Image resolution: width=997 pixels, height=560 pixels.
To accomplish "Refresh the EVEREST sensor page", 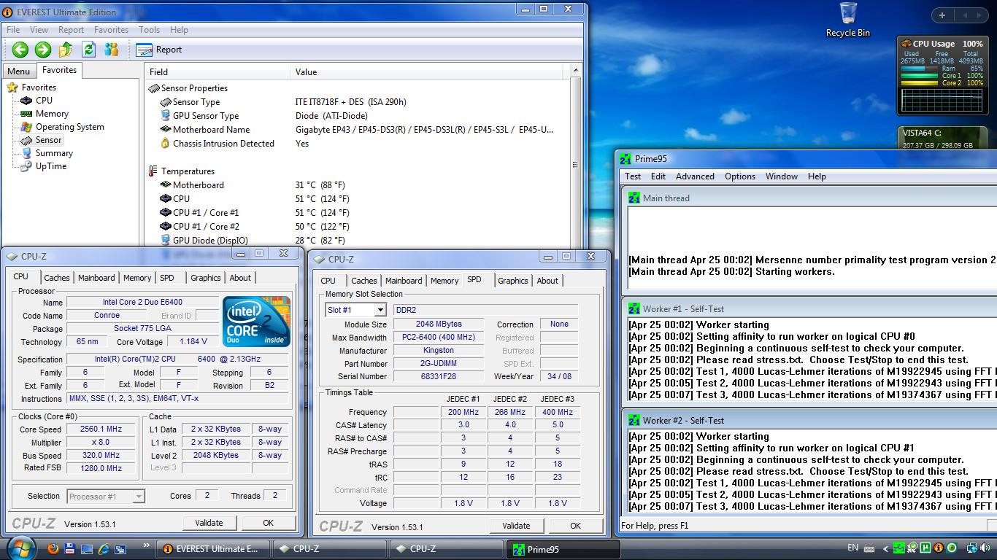I will click(x=88, y=50).
